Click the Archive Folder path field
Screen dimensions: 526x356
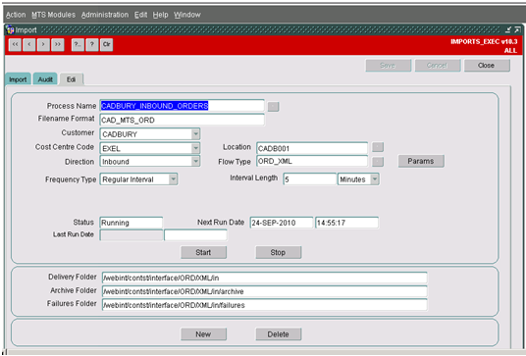click(265, 291)
